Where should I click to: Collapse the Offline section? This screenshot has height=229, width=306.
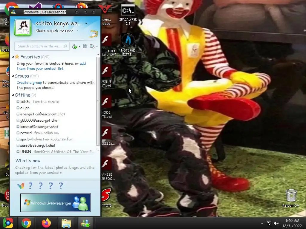pyautogui.click(x=13, y=95)
